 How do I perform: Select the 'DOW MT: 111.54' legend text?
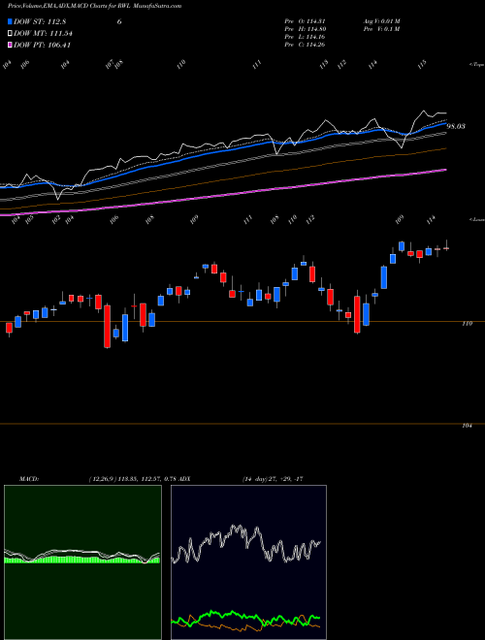[x=44, y=34]
